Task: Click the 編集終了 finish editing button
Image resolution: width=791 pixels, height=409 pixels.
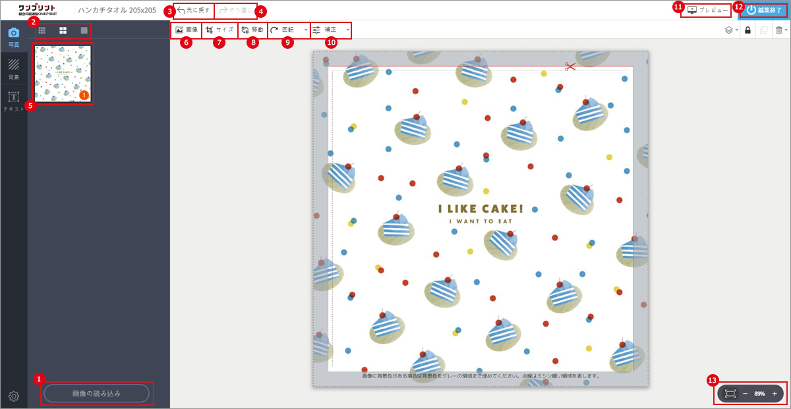Action: 765,11
